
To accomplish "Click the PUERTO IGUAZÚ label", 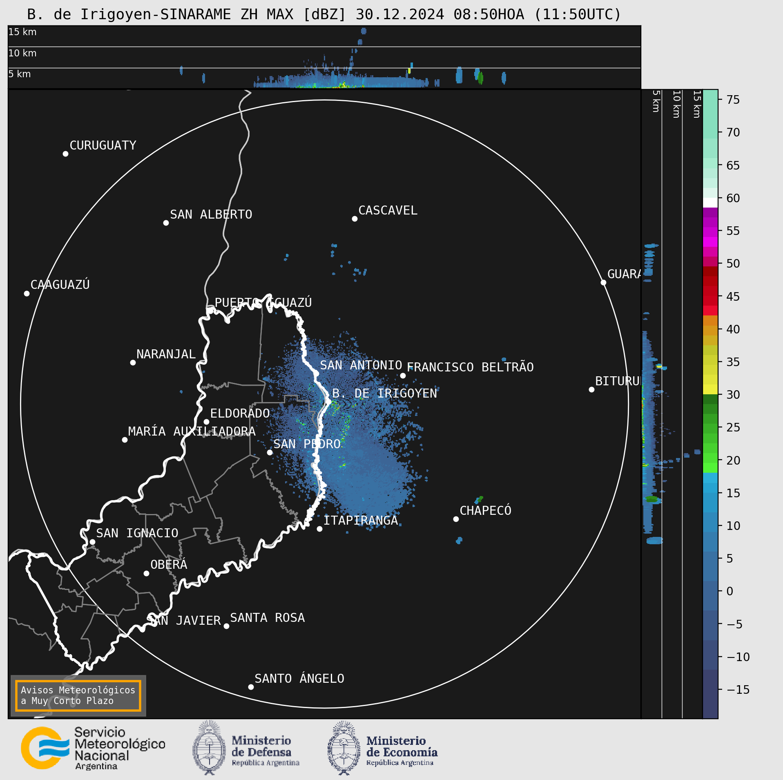I will [x=263, y=302].
